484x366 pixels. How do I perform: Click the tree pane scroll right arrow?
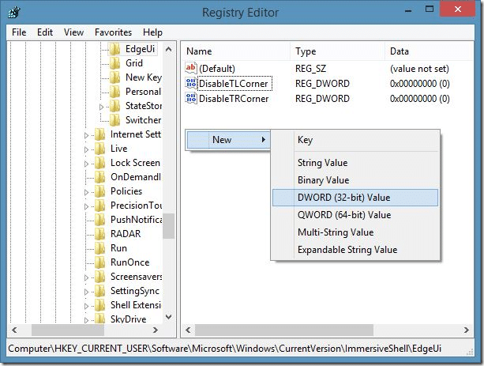point(156,330)
